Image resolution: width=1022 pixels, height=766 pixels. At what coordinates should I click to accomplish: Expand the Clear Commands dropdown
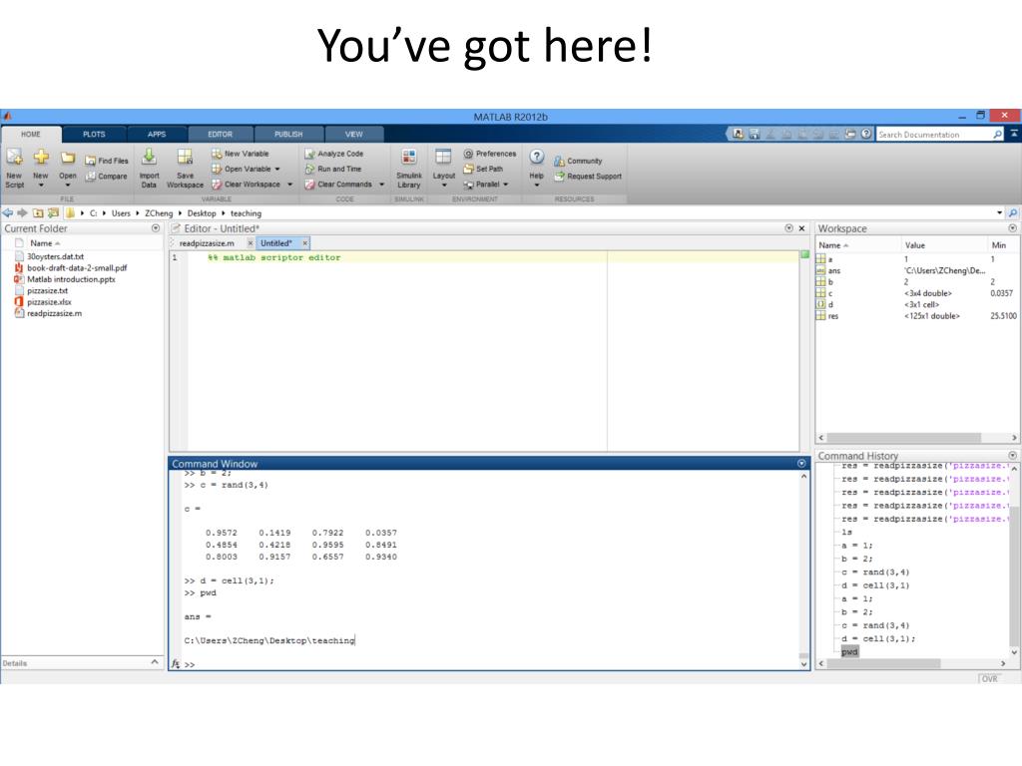tap(382, 185)
